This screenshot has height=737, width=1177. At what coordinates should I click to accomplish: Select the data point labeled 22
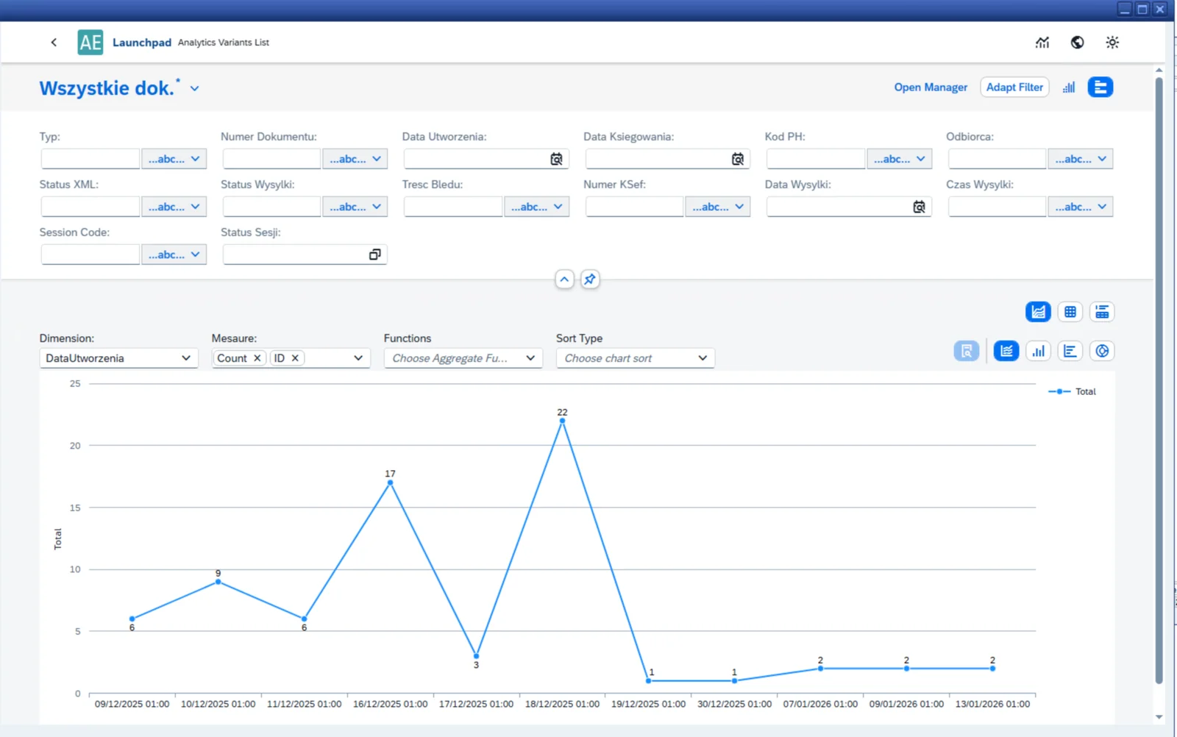pos(562,421)
